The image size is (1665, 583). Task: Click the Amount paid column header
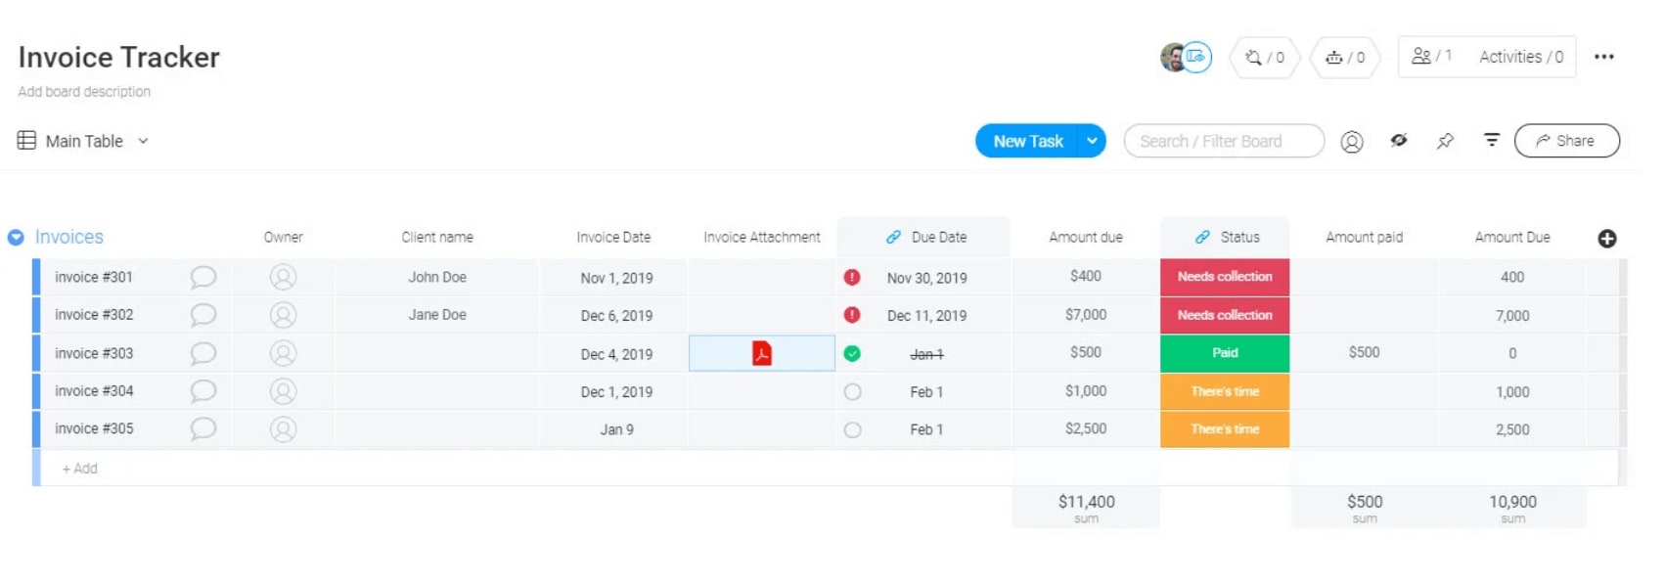pyautogui.click(x=1364, y=237)
